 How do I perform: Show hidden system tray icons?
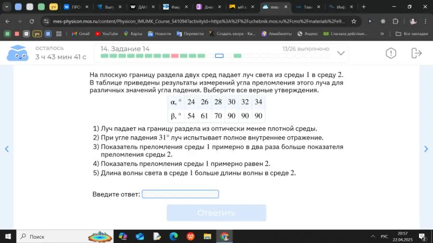[373, 236]
